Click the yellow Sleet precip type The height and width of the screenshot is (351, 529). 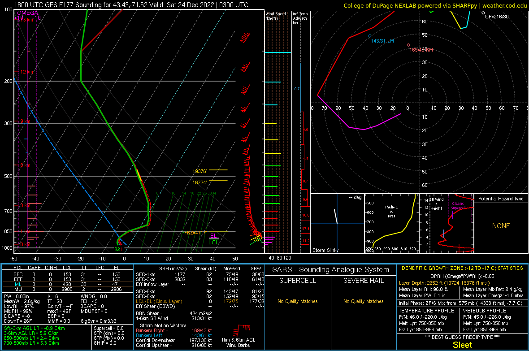pos(462,345)
